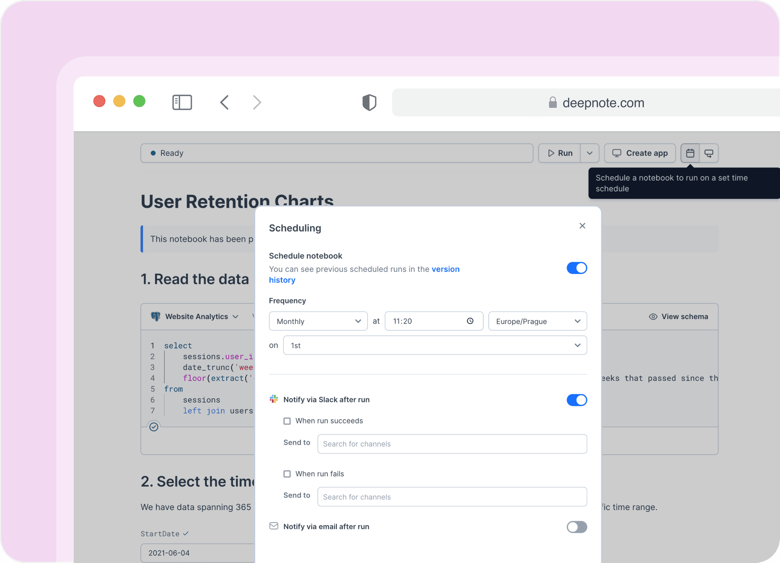
Task: Open the Run options dropdown arrow
Action: click(x=590, y=153)
